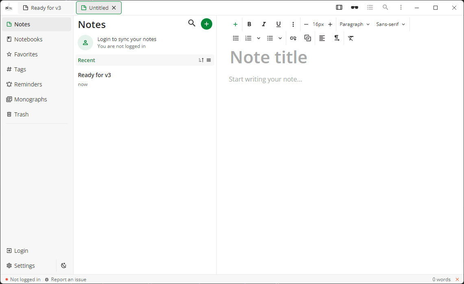Image resolution: width=464 pixels, height=284 pixels.
Task: Switch to dark mode with the moon toggle
Action: point(64,265)
